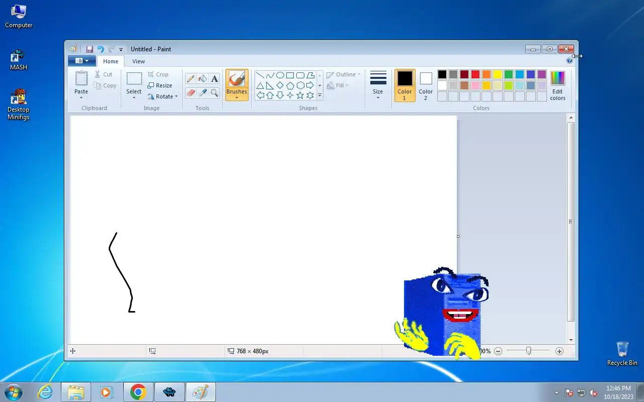Viewport: 644px width, 402px height.
Task: Choose the Rectangle shape
Action: [x=290, y=75]
